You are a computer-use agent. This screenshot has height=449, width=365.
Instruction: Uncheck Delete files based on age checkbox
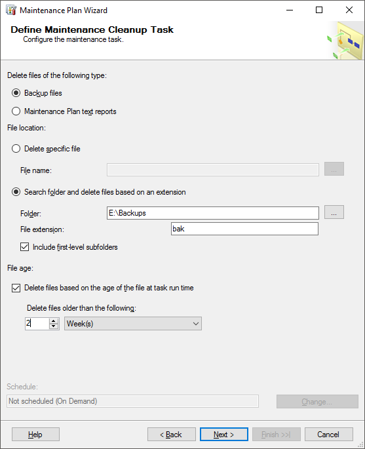point(16,288)
